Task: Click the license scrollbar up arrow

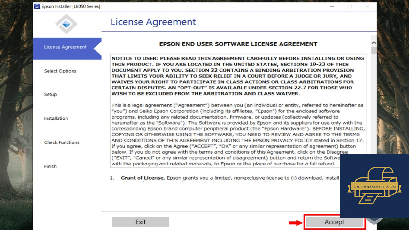Action: [x=374, y=43]
